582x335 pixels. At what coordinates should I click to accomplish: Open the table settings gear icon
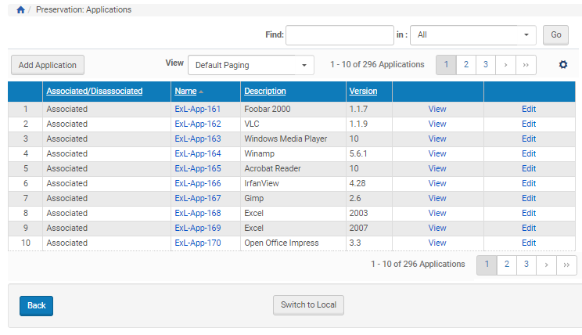562,65
